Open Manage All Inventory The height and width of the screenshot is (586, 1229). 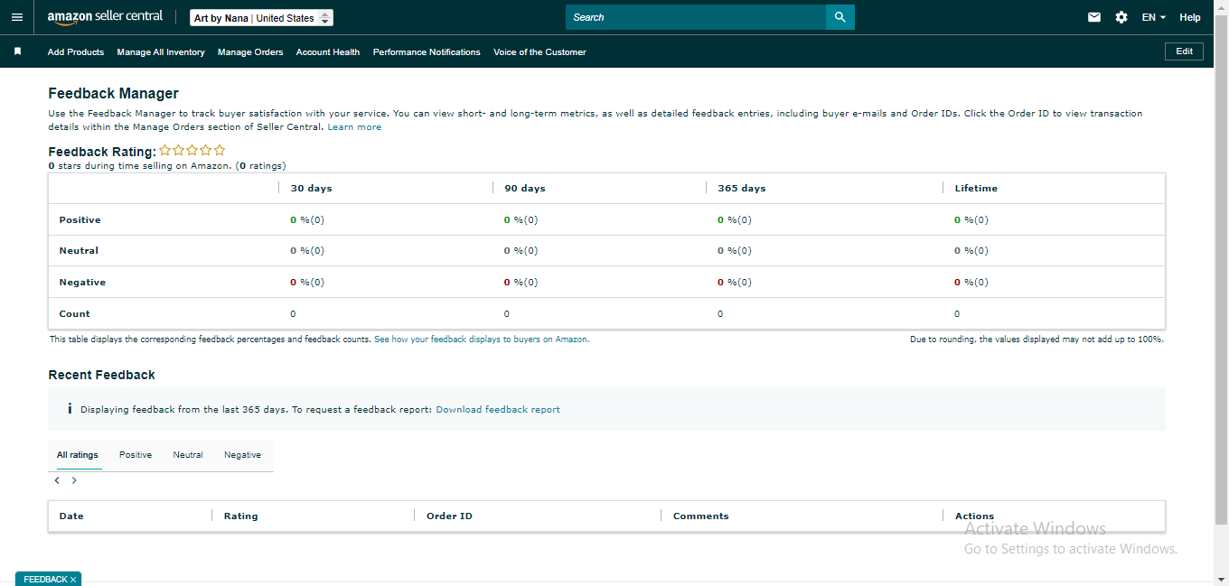[161, 52]
